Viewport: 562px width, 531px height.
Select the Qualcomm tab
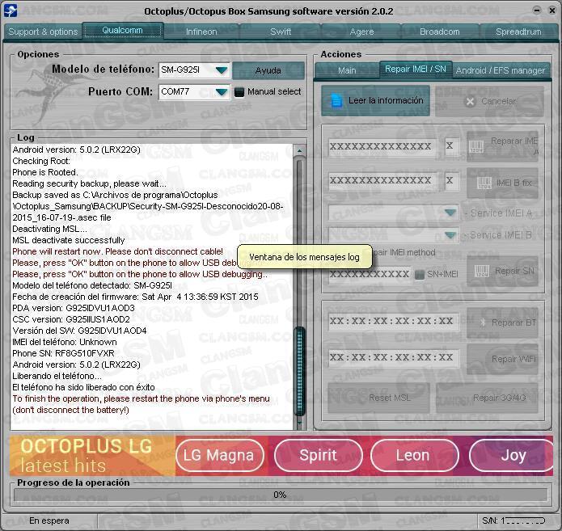(x=123, y=31)
